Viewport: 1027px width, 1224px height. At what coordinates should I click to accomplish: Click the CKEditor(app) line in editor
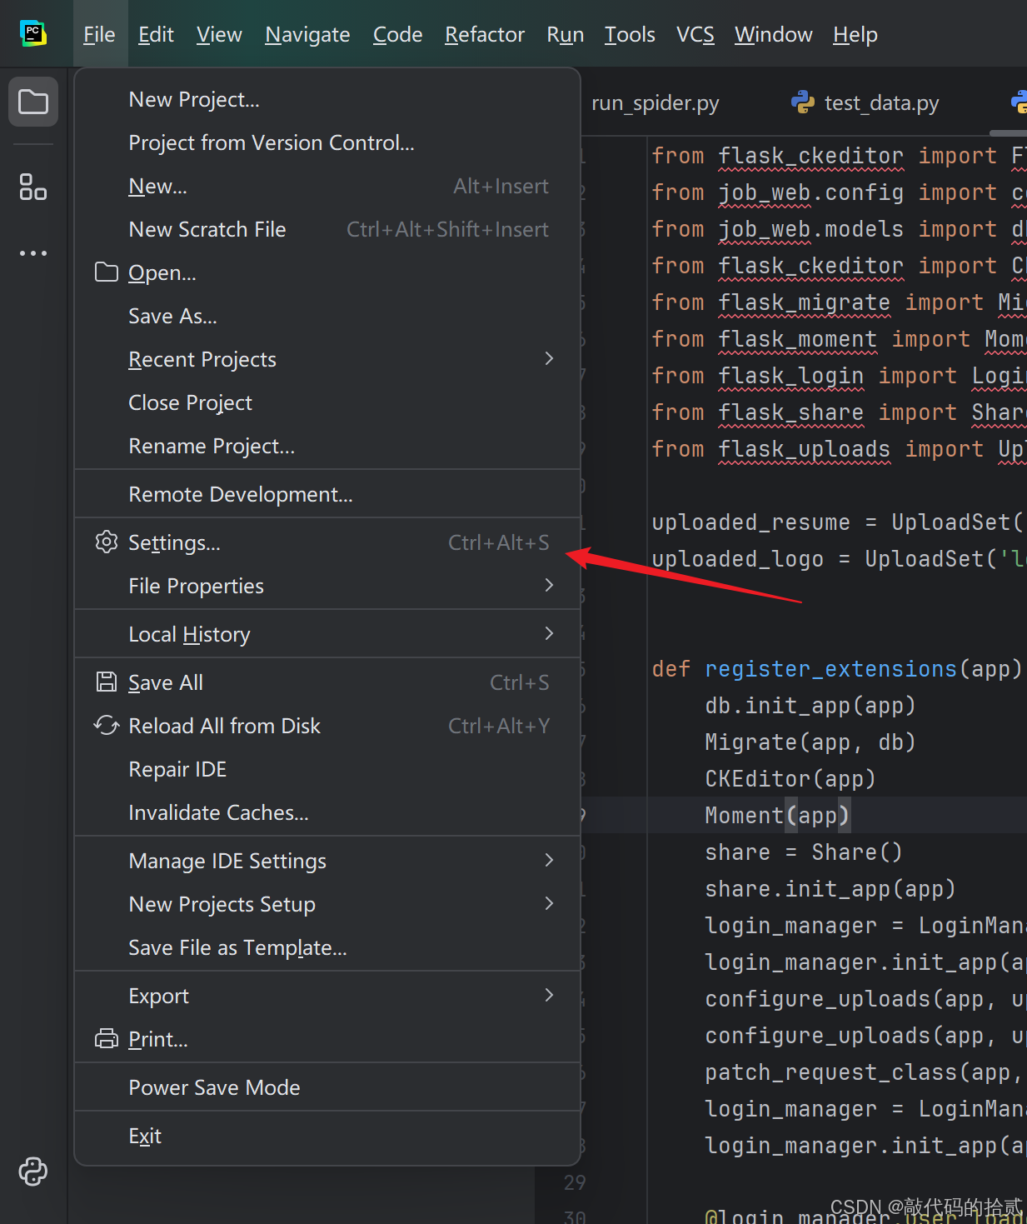790,779
